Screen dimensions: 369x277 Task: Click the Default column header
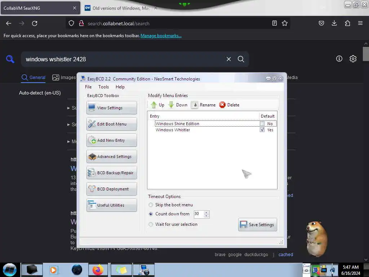[268, 116]
